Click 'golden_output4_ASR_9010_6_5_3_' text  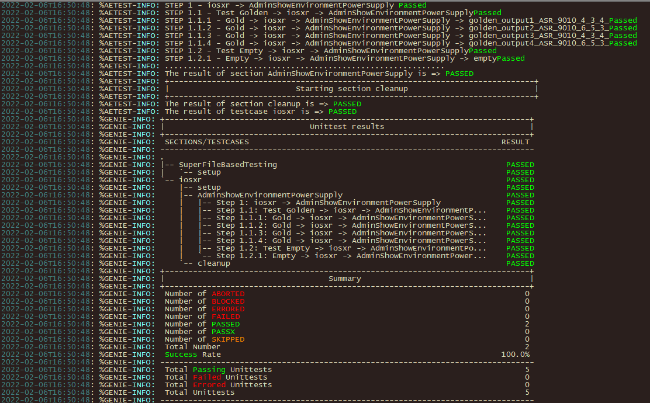coord(538,43)
